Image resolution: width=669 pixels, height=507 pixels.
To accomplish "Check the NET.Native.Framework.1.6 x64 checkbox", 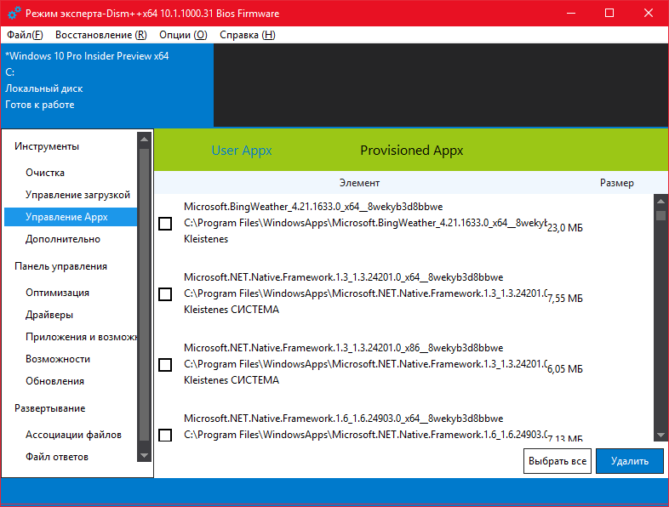I will pyautogui.click(x=165, y=436).
